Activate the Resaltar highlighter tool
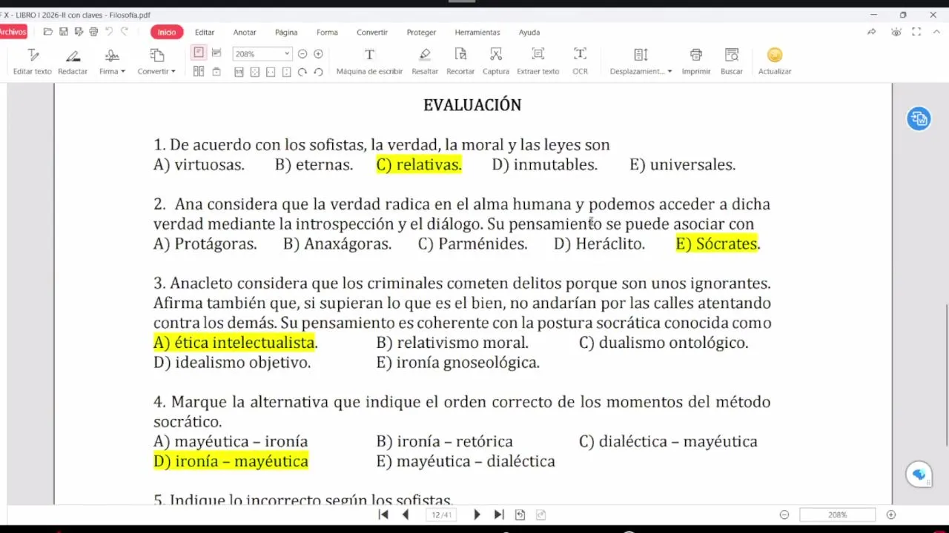The image size is (949, 533). (425, 61)
